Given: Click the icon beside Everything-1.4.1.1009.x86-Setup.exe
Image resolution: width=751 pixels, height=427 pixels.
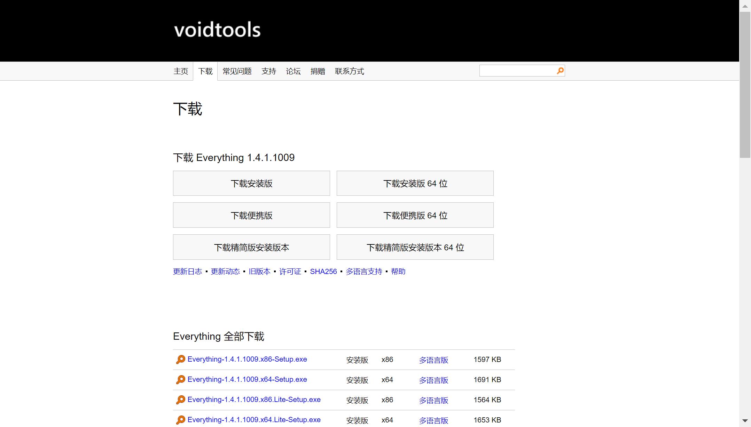Looking at the screenshot, I should [180, 360].
